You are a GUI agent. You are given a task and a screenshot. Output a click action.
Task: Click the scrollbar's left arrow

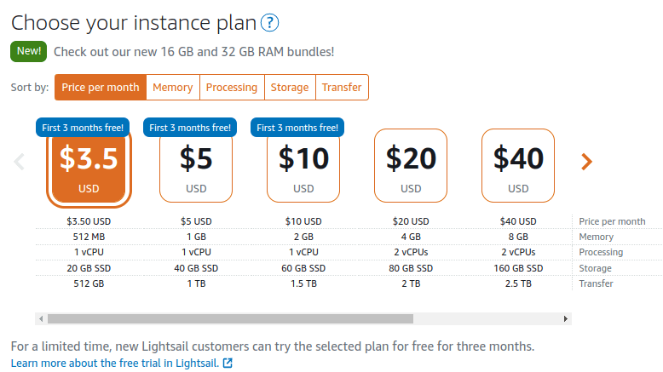click(41, 319)
